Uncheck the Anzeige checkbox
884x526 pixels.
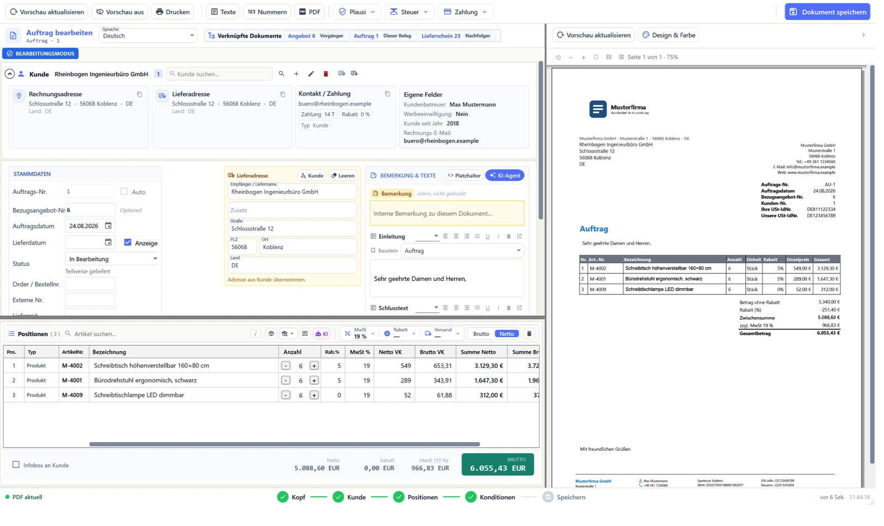tap(128, 242)
